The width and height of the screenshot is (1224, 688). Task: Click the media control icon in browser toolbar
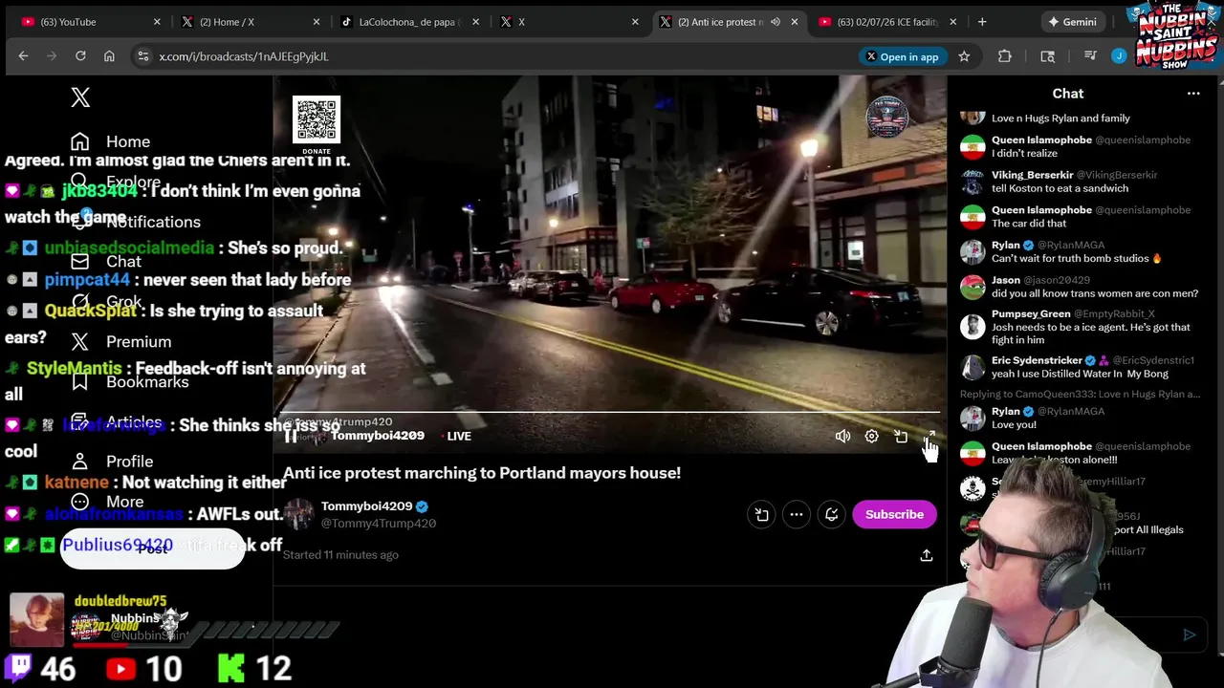click(1090, 56)
